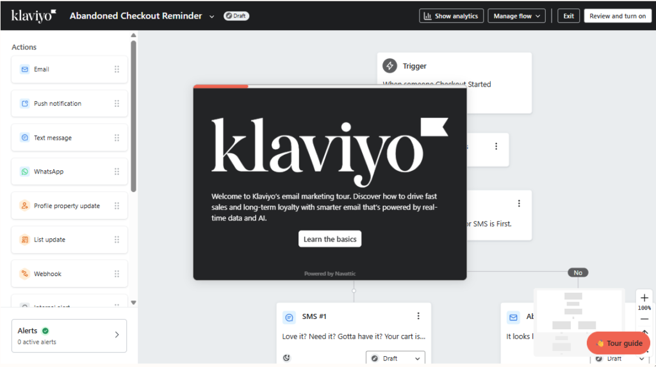Viewport: 656px width, 367px height.
Task: Click drag handle for Webhook
Action: [x=117, y=273]
